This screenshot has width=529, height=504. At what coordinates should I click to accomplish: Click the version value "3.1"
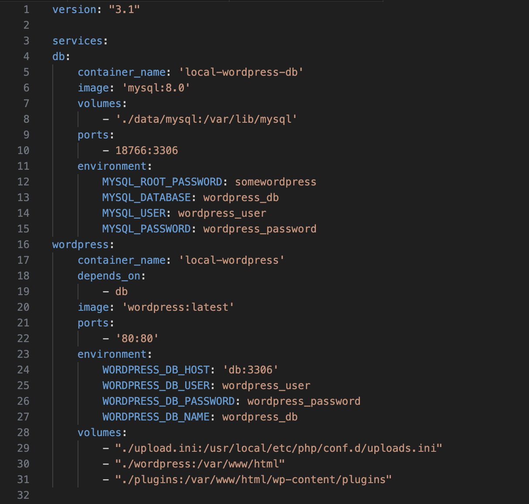[x=124, y=10]
